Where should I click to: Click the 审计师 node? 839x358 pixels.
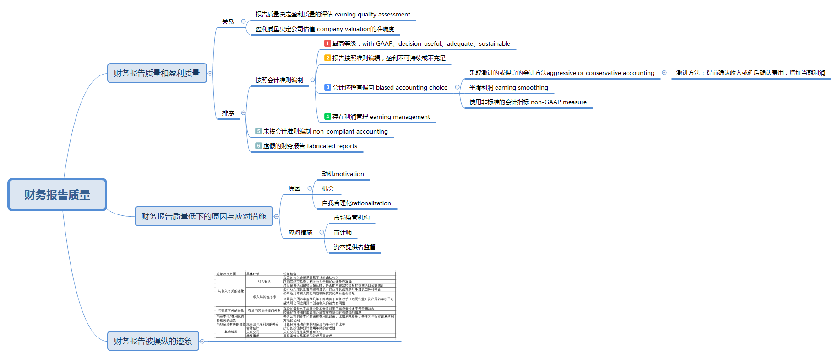coord(343,232)
